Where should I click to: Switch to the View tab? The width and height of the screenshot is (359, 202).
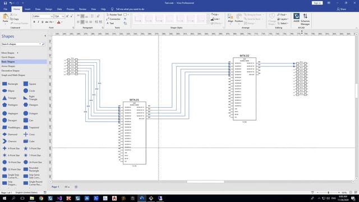coord(94,9)
